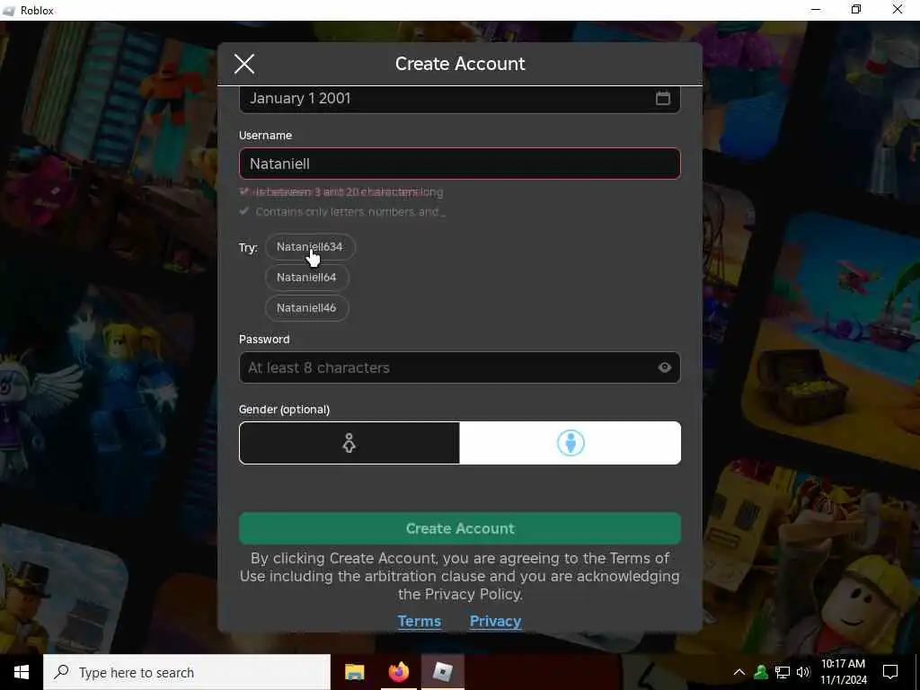Focus the Password field
Screen dimensions: 920x690
pos(459,367)
